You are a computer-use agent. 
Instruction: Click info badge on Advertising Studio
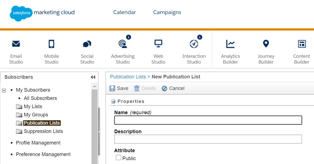[129, 37]
